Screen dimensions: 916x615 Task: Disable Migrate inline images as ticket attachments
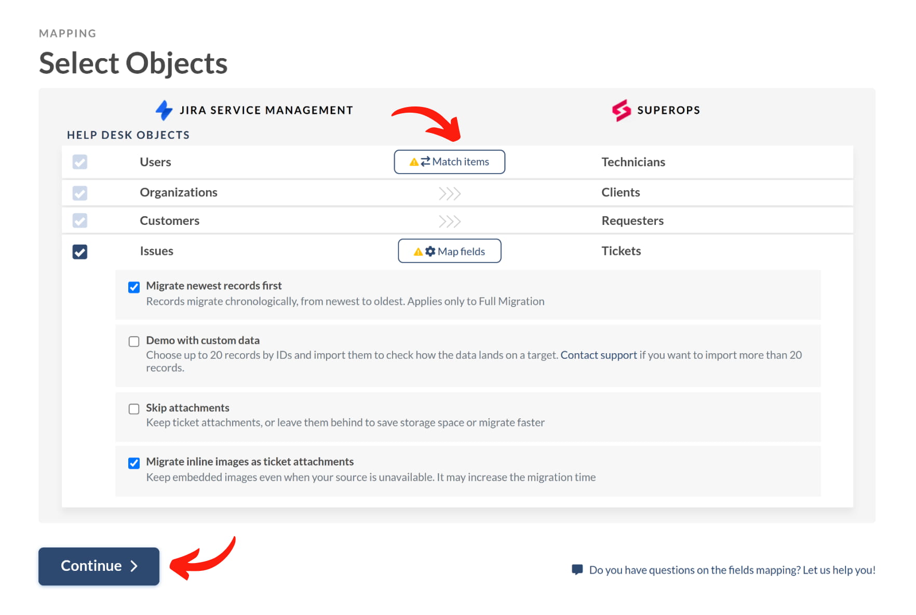(134, 463)
